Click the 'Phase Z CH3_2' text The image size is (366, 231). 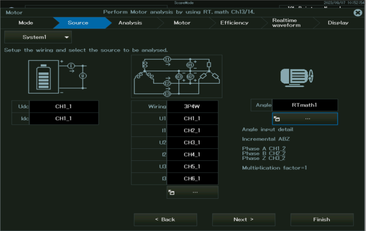tap(263, 158)
